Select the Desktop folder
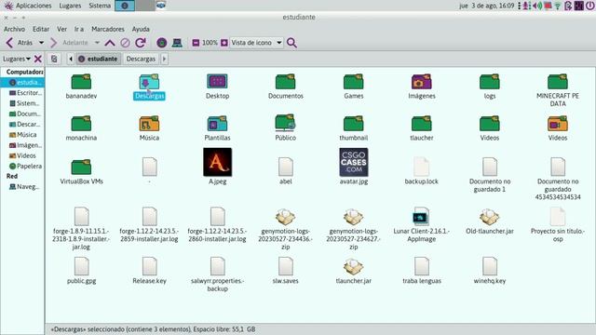 [217, 87]
